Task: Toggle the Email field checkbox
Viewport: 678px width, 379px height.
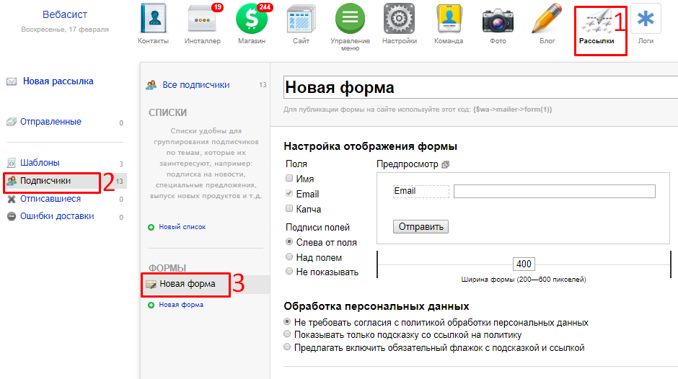Action: coord(289,193)
